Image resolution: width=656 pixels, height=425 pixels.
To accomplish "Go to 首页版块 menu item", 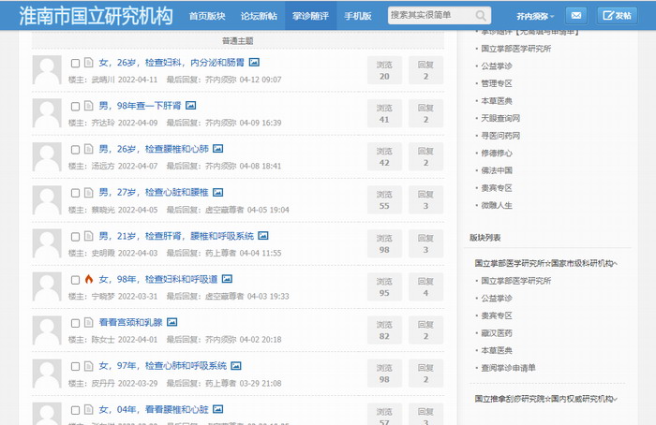I will (207, 16).
